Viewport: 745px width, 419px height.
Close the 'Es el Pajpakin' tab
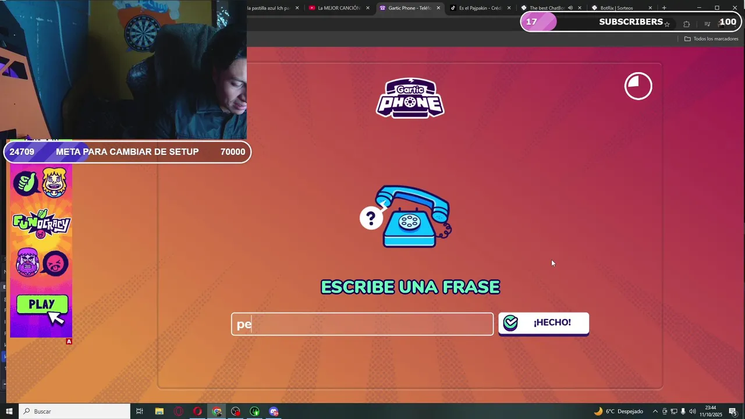(509, 8)
